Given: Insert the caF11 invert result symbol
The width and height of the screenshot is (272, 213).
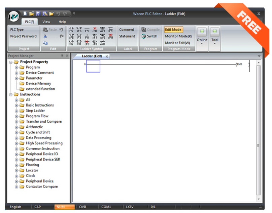Looking at the screenshot, I should coord(103,43).
